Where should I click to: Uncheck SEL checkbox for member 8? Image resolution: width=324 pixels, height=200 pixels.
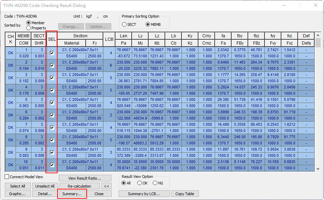pos(52,140)
